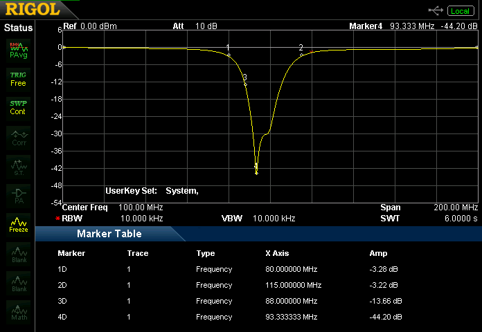The width and height of the screenshot is (482, 332).
Task: Click the Type column header
Action: [206, 254]
